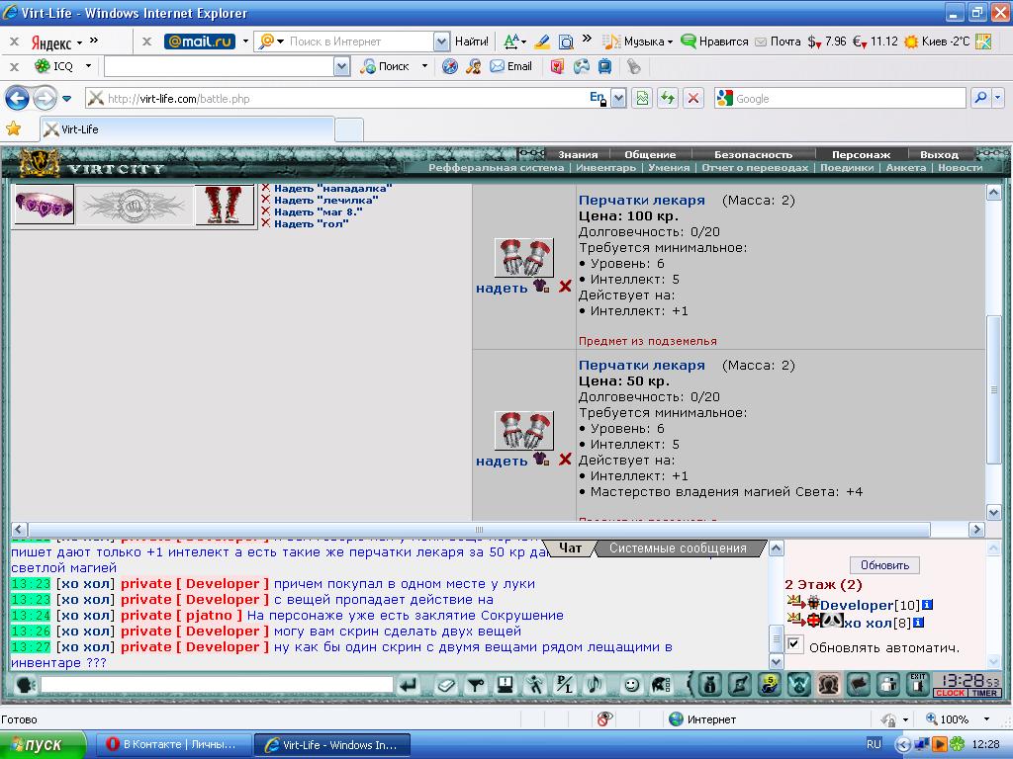Screen dimensions: 1013x759
Task: Expand the Поиск в Интернет search box dropdown
Action: (441, 42)
